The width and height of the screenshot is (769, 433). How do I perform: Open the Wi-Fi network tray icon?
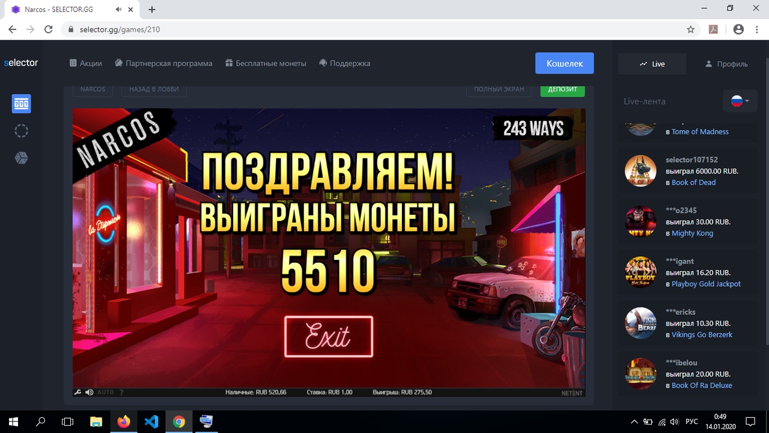[662, 422]
